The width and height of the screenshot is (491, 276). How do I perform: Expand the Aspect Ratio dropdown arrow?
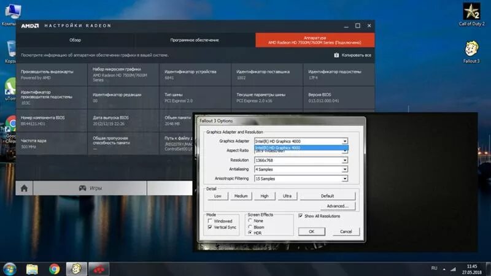(345, 151)
